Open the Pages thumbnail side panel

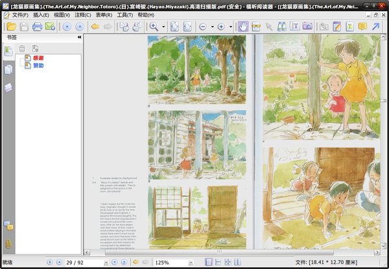8,69
